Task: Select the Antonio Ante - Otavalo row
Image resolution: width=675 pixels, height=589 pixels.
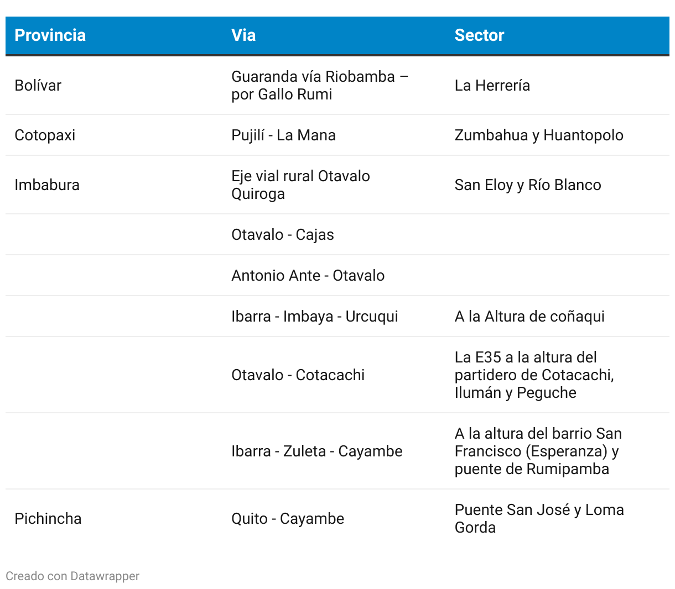Action: coord(337,275)
